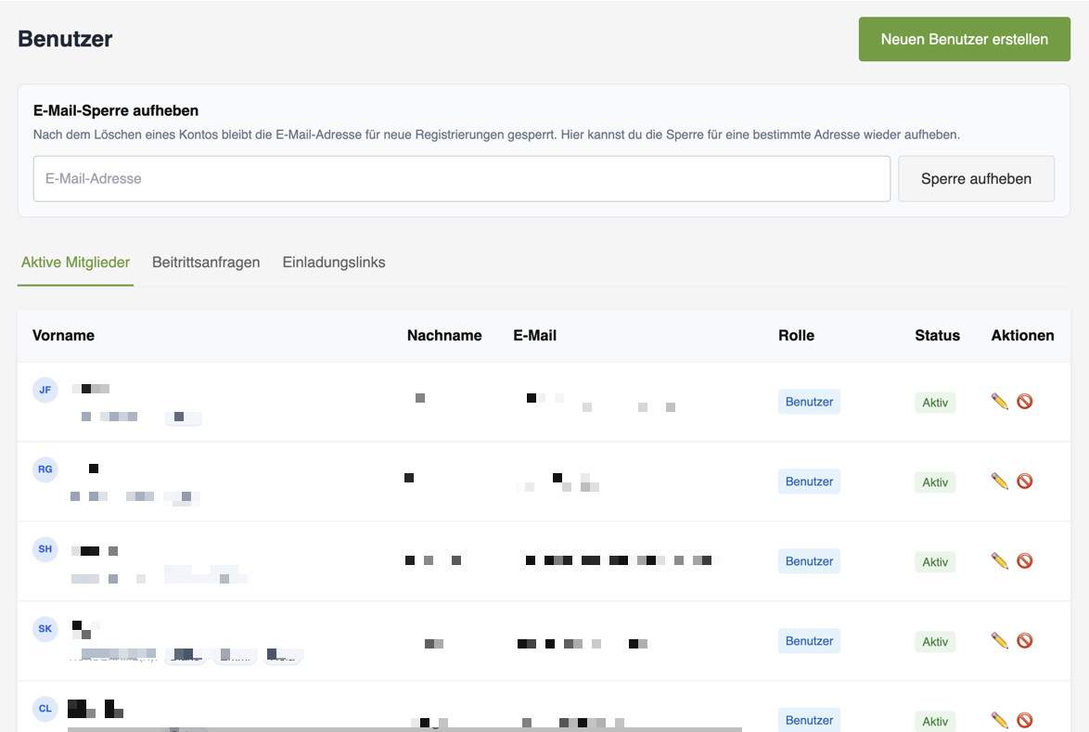Screen dimensions: 1089x732
Task: Deactivate RG user via red block icon
Action: [1024, 482]
